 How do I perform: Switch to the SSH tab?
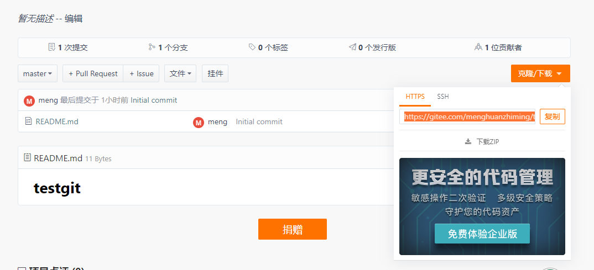click(x=443, y=97)
